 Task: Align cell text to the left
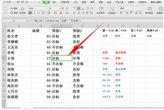point(74,13)
